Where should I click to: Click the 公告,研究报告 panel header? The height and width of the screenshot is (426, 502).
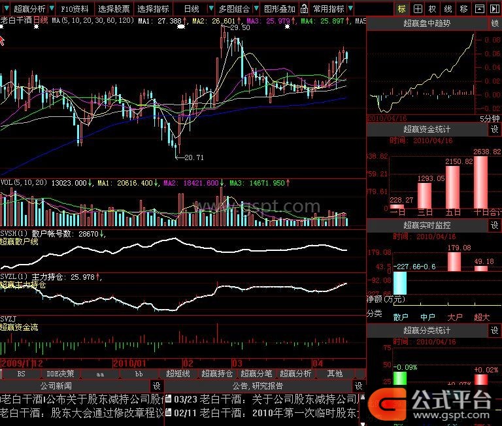pos(258,386)
